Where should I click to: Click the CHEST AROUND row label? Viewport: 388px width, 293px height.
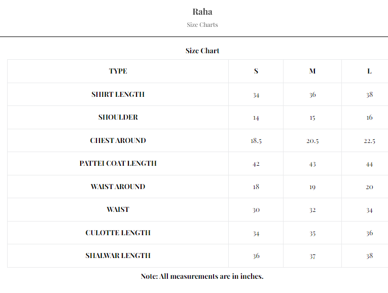[118, 140]
